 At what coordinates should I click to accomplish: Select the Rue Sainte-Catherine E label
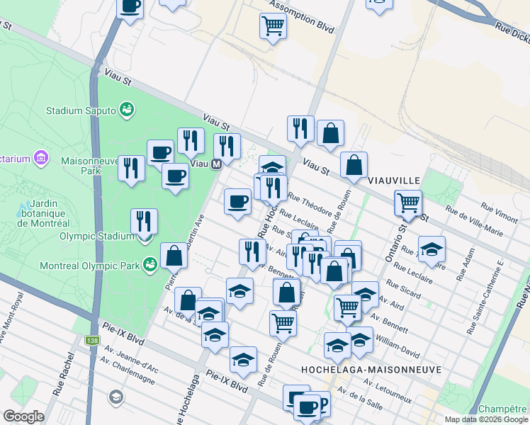[485, 297]
